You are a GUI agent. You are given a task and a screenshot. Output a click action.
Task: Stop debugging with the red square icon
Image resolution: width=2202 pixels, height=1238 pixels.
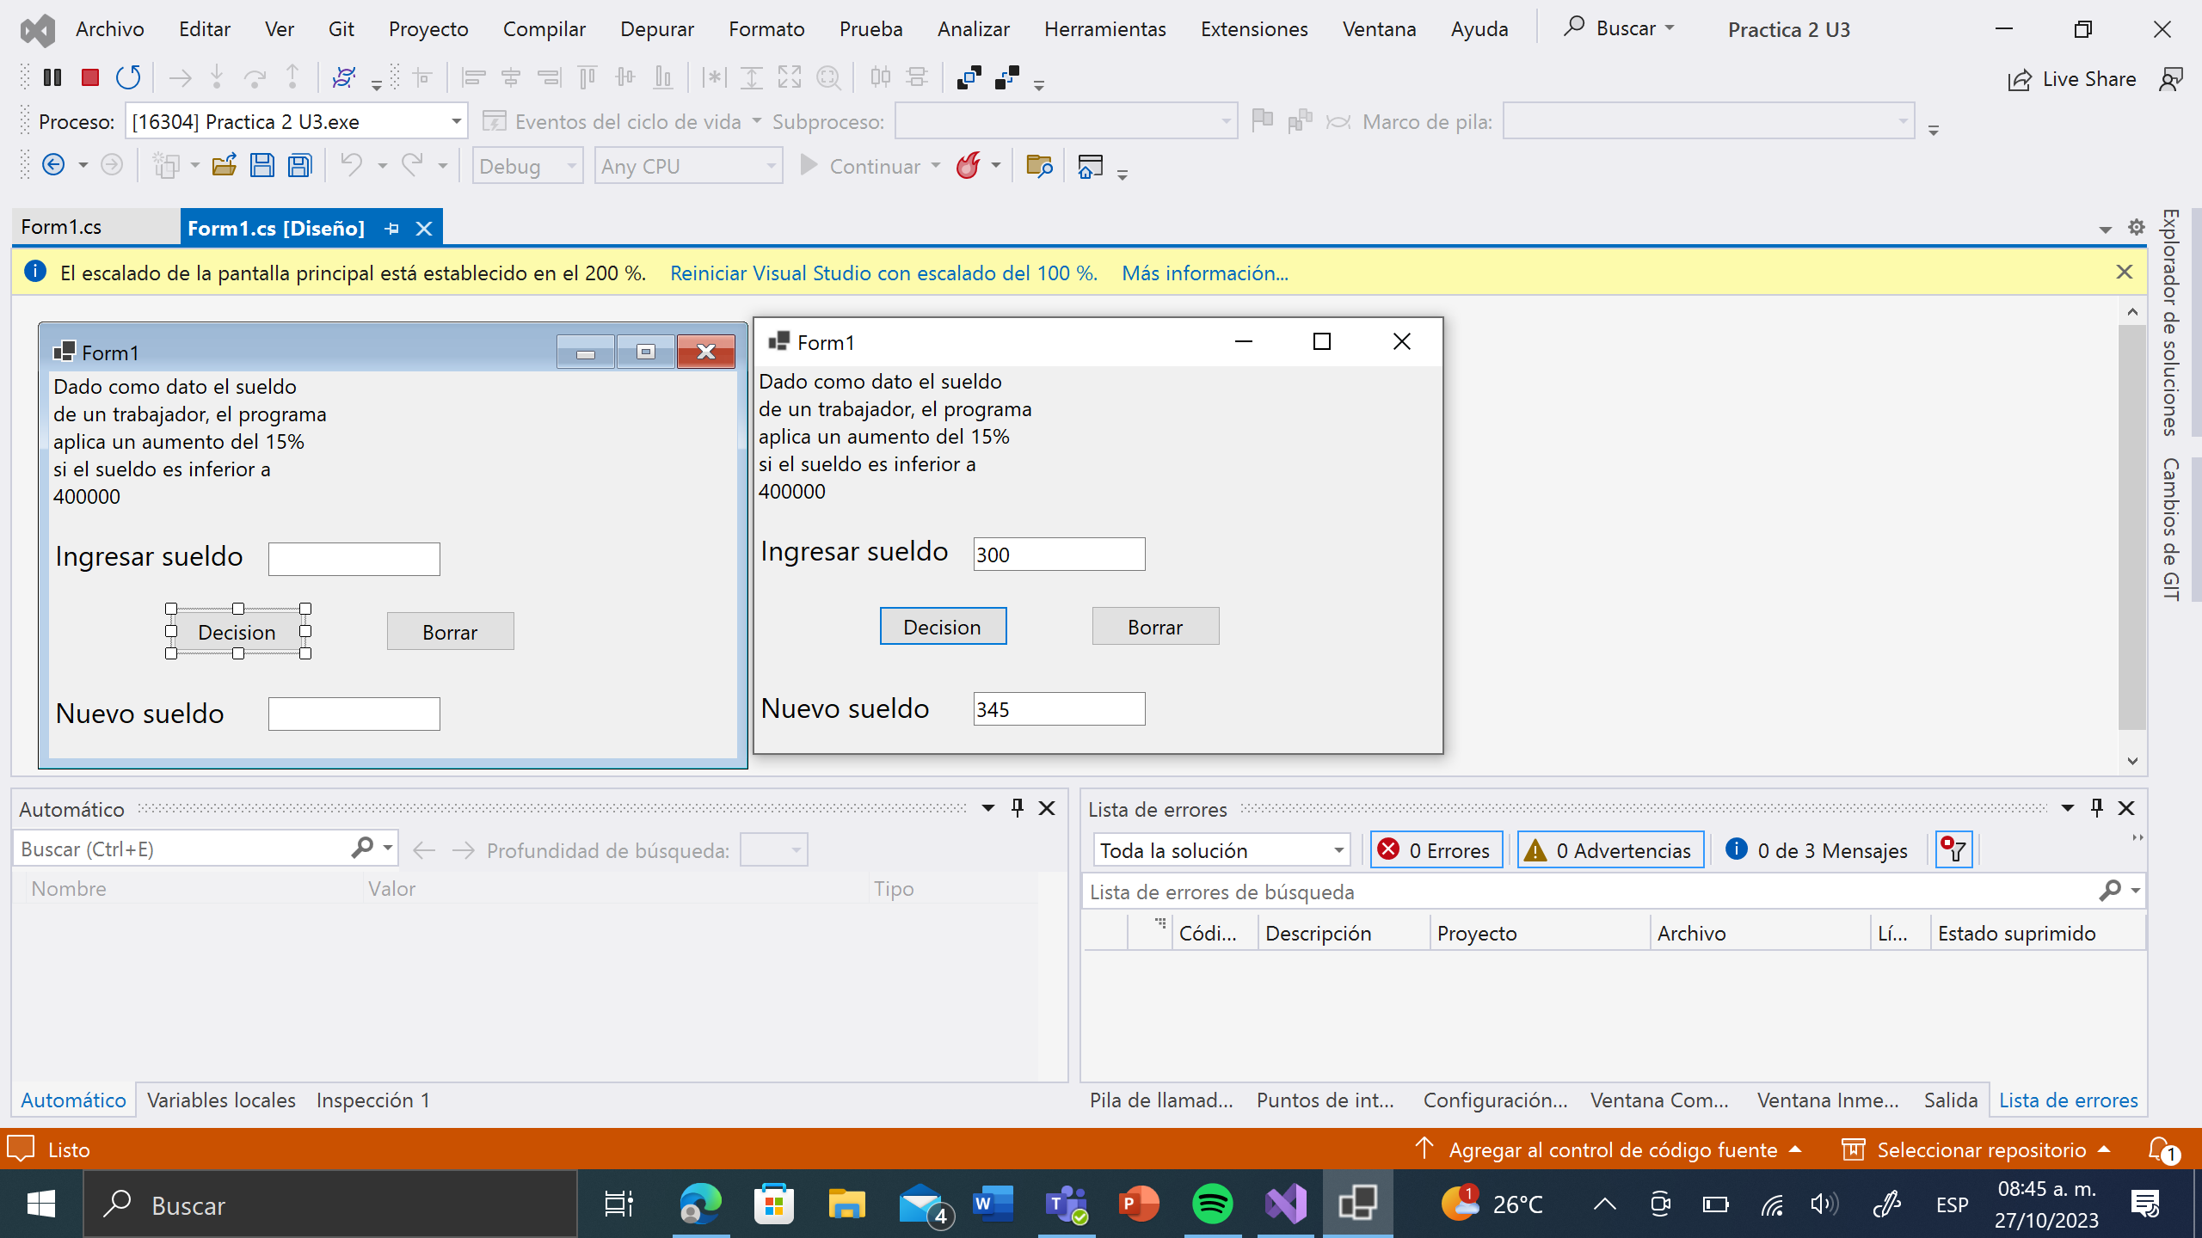click(x=89, y=77)
